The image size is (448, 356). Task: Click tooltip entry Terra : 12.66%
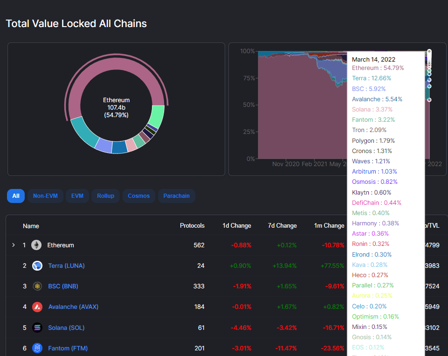pos(372,78)
